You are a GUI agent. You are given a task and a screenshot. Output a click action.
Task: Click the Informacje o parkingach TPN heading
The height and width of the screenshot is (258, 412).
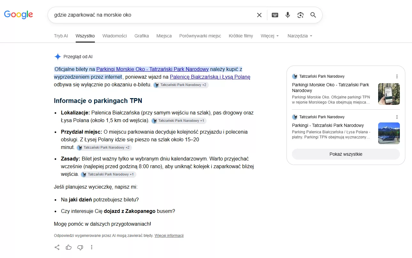[98, 101]
